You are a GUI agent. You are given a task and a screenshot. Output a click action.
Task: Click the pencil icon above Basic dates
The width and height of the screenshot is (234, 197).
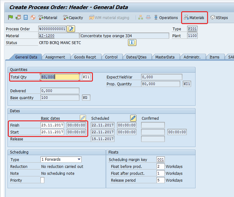83,118
